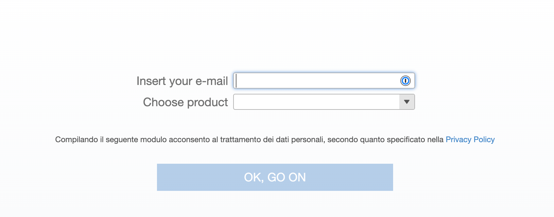Submit the form with OK, GO ON
The width and height of the screenshot is (554, 217).
coord(275,177)
